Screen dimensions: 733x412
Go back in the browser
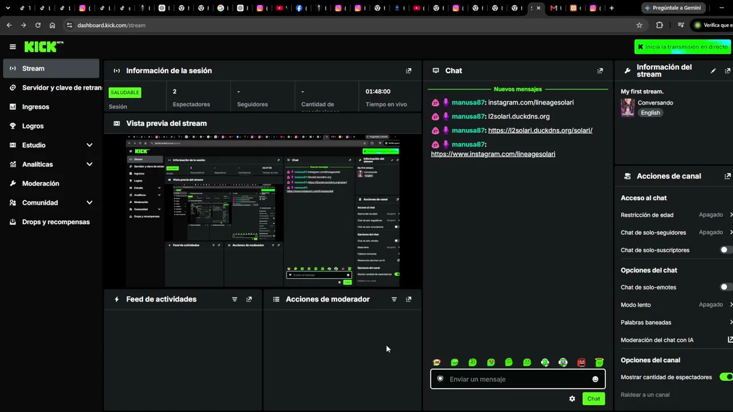9,25
